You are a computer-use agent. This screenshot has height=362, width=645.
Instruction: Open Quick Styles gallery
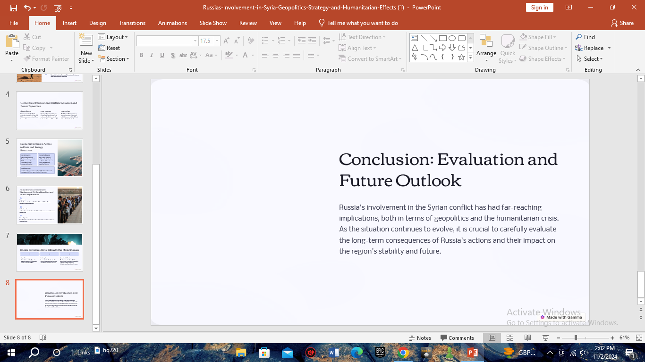coord(508,49)
